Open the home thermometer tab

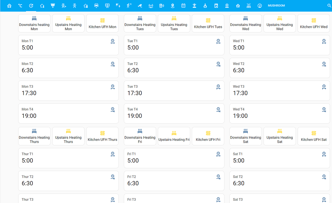click(x=42, y=6)
